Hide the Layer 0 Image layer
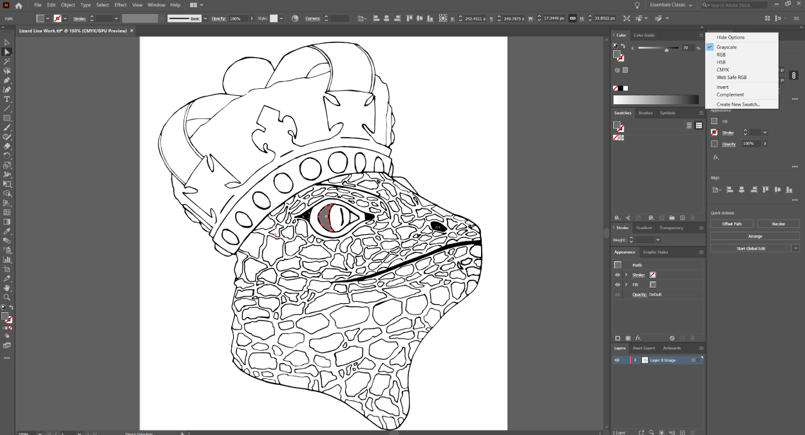Viewport: 805px width, 435px height. pos(617,360)
